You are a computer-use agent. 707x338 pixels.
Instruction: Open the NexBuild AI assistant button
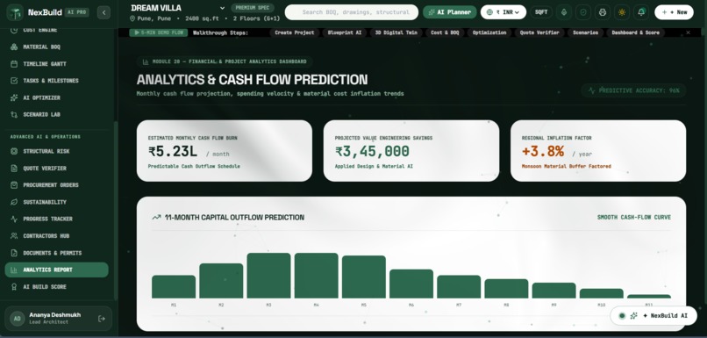coord(653,315)
